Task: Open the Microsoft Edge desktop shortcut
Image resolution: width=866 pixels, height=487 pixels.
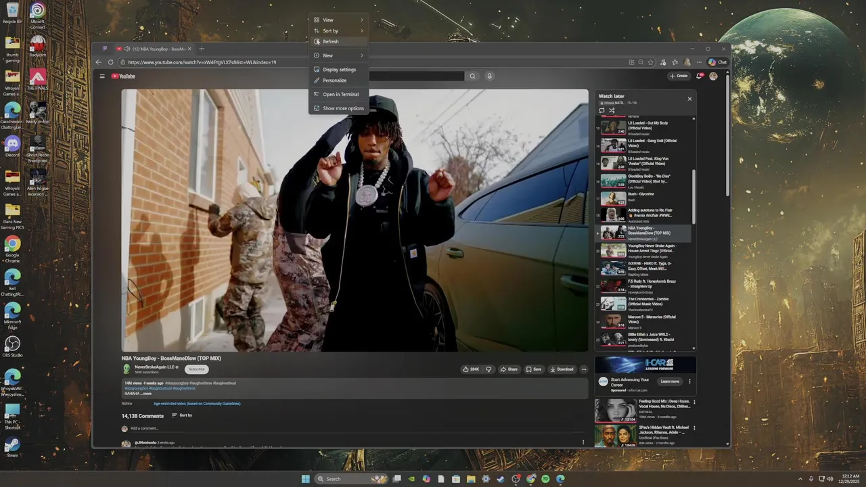Action: point(12,315)
